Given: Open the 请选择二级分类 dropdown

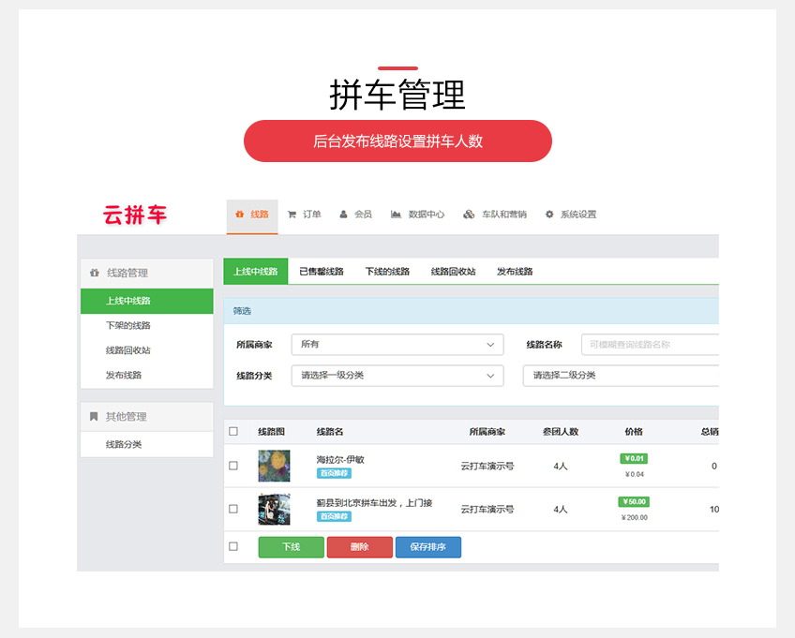Looking at the screenshot, I should (620, 376).
